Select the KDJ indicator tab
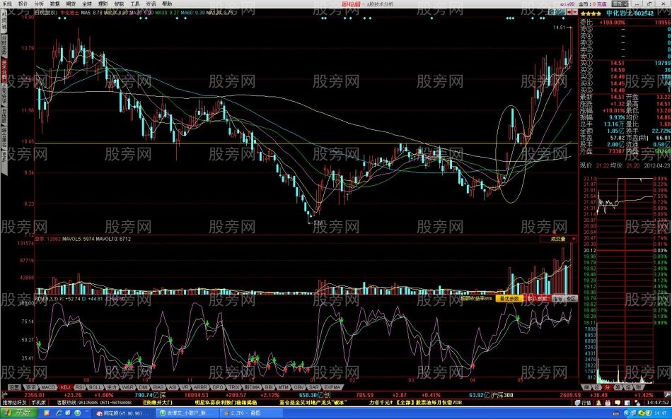This screenshot has width=672, height=419. pyautogui.click(x=65, y=387)
